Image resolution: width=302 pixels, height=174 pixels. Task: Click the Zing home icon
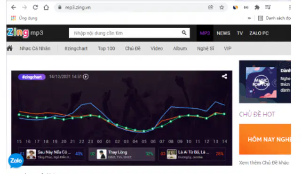pos(9,48)
